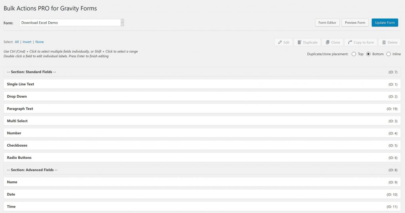Click the Copy to form arrow icon
The height and width of the screenshot is (213, 405).
click(350, 42)
